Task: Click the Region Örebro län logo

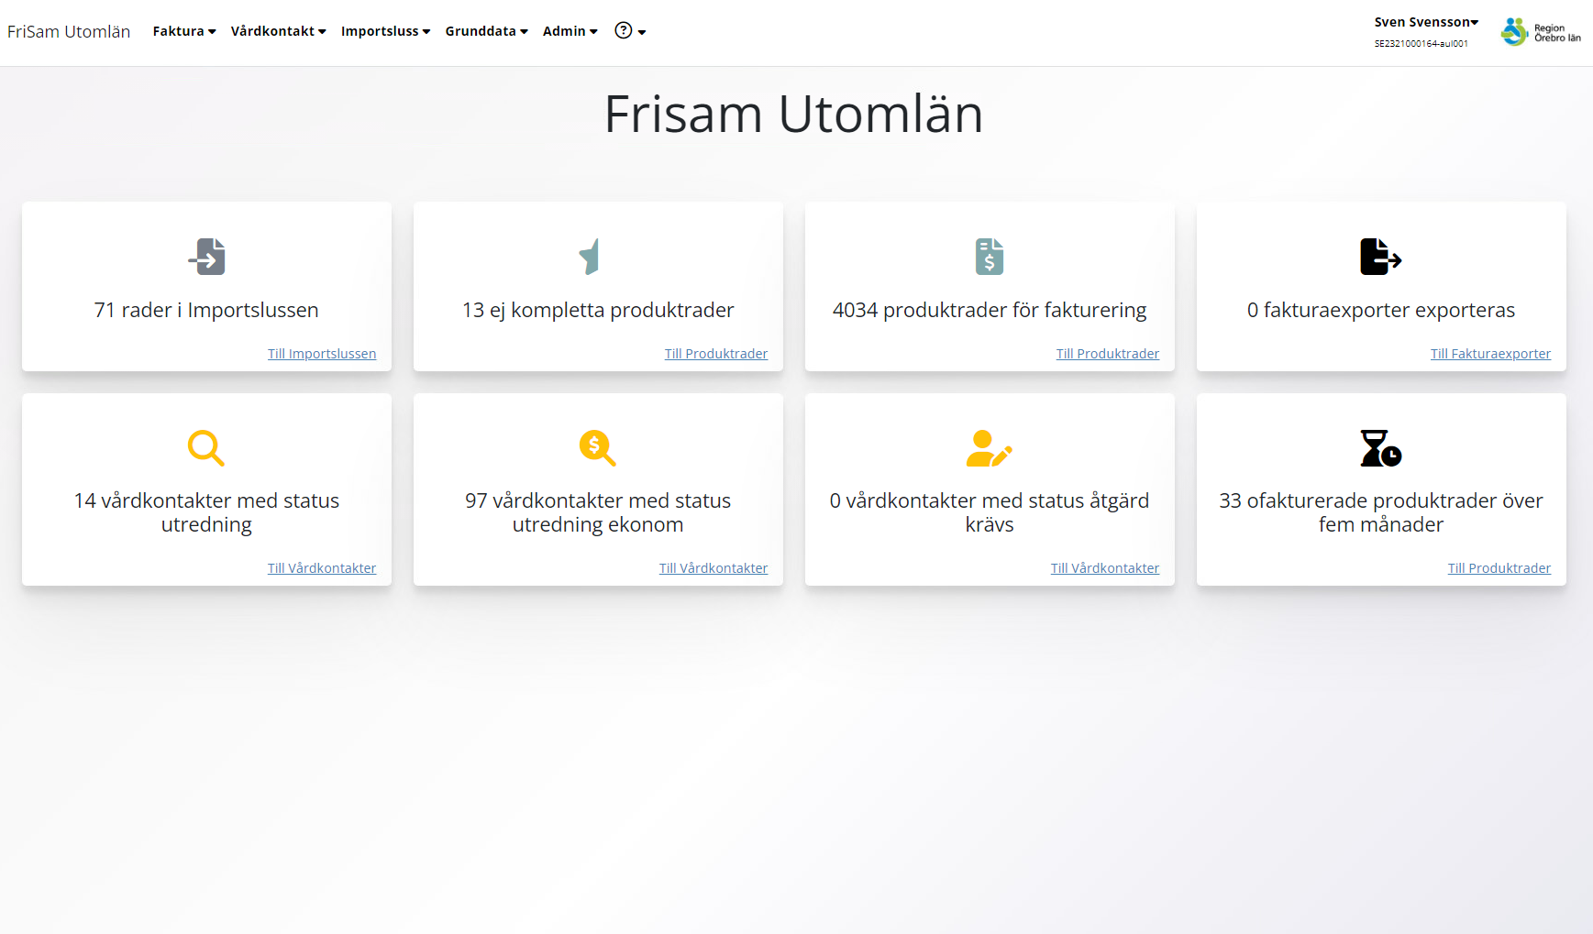Action: [x=1541, y=32]
